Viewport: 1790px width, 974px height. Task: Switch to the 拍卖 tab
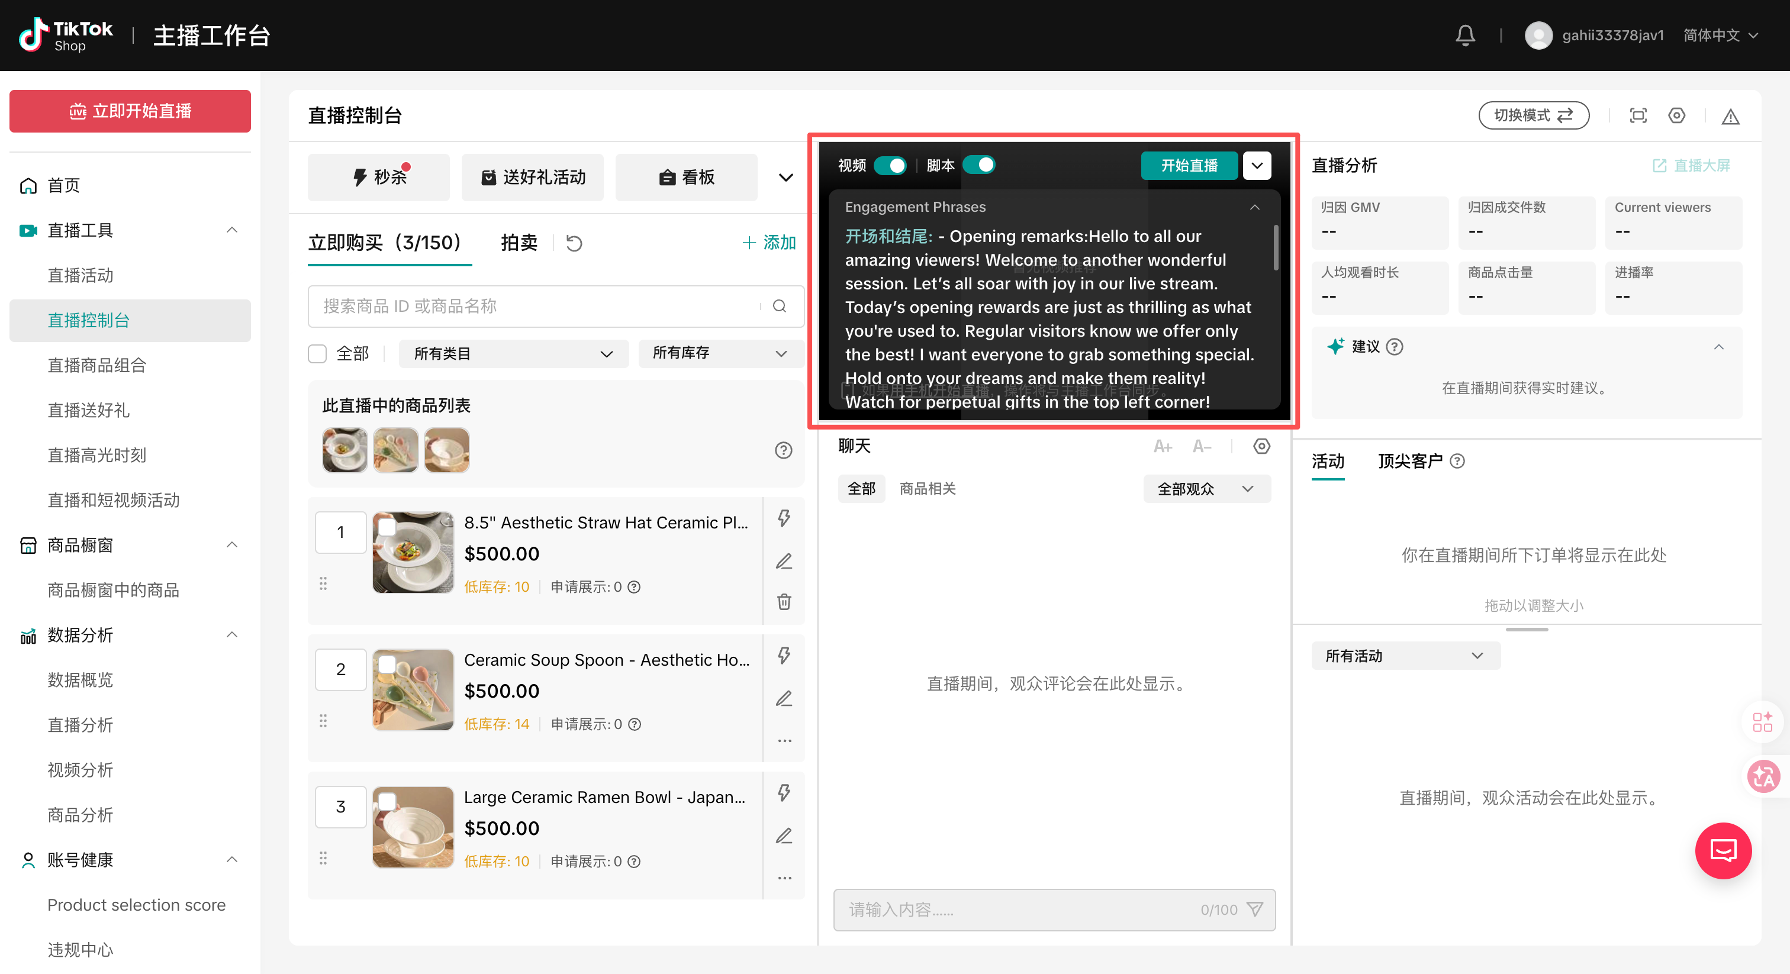[x=519, y=243]
